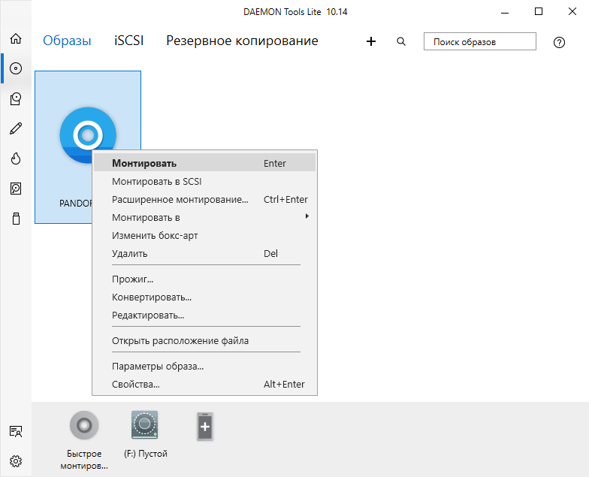Click the Quick Mount disc icon
This screenshot has width=589, height=477.
84,425
